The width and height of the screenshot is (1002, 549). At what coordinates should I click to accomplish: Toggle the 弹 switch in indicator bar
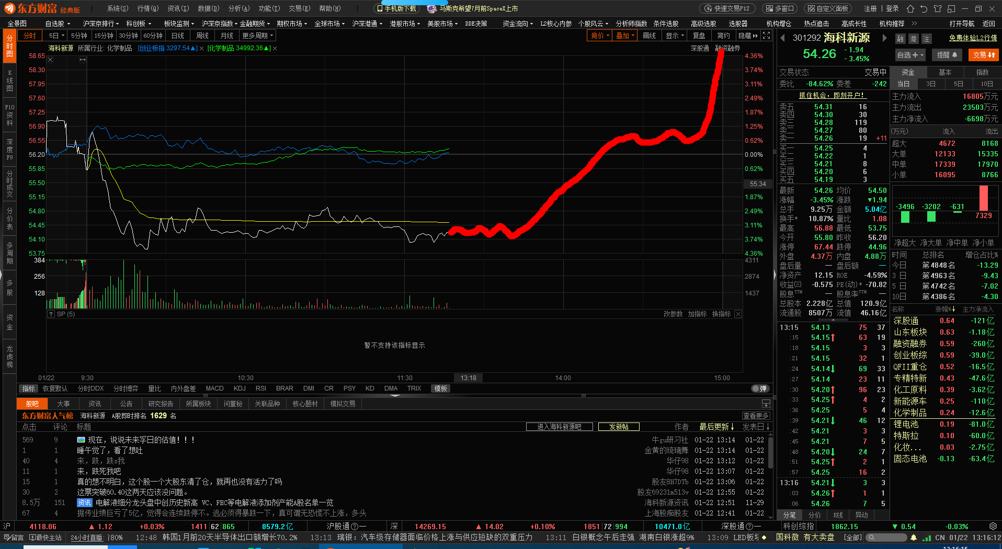click(x=759, y=388)
